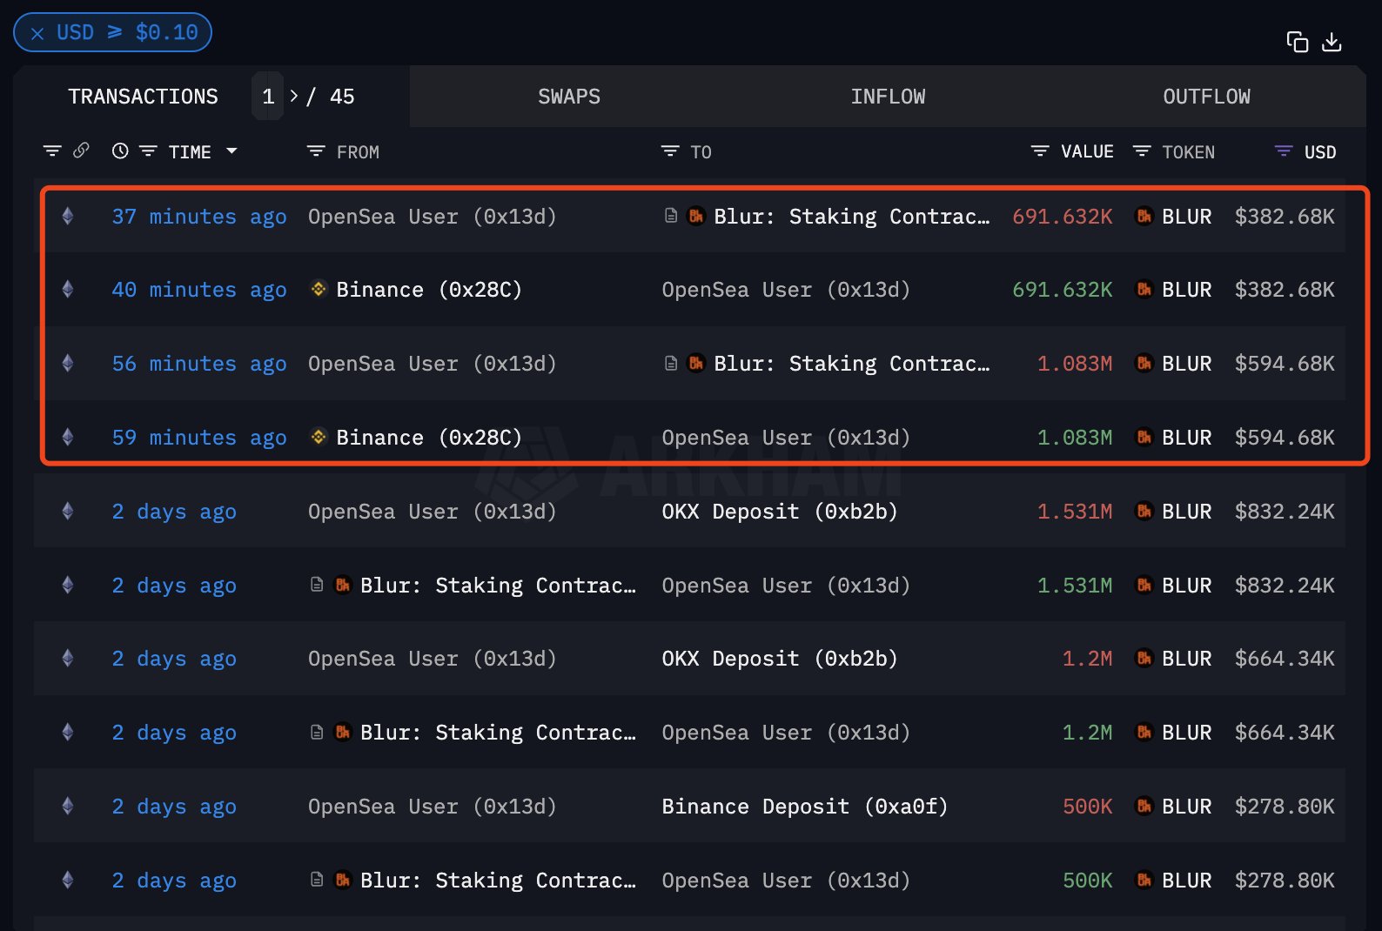1382x931 pixels.
Task: Expand the TIME sort dropdown arrow
Action: [x=231, y=151]
